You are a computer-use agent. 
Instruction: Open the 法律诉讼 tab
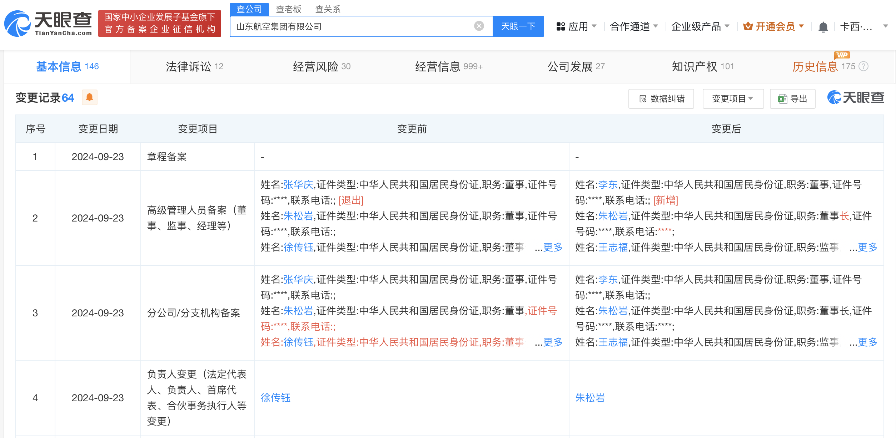[194, 67]
